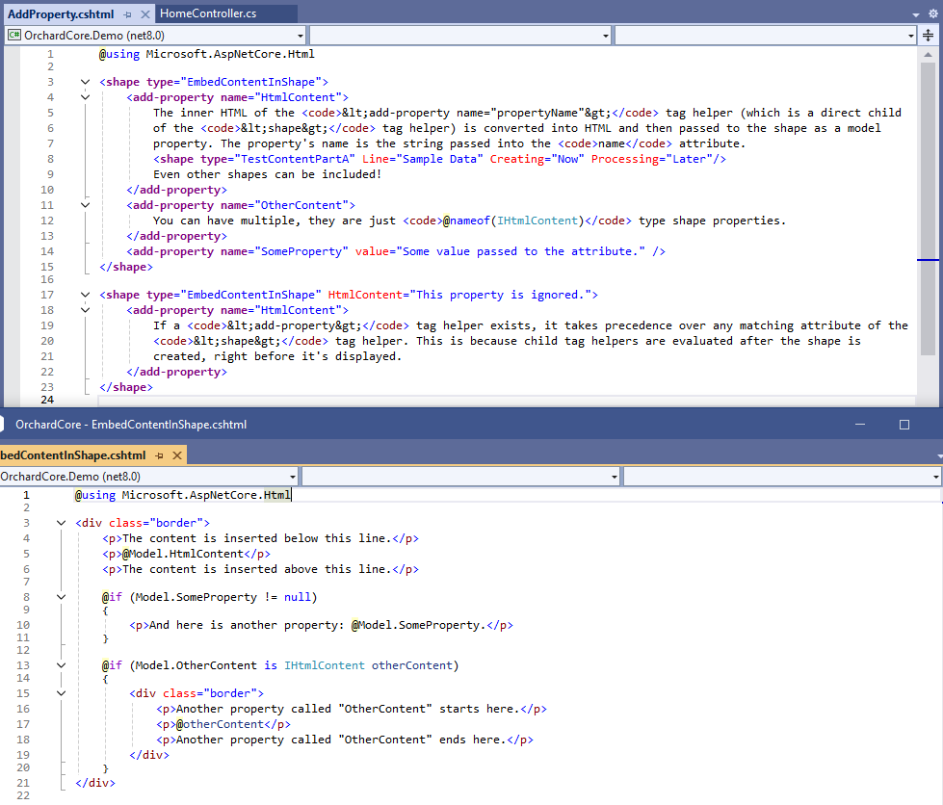Click the empty line 24 in AddProperty editor
The height and width of the screenshot is (805, 943).
(x=507, y=401)
